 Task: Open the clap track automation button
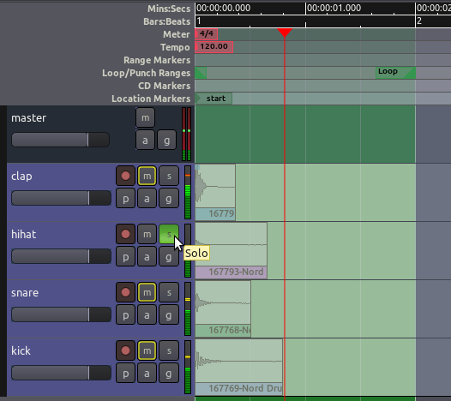point(147,199)
